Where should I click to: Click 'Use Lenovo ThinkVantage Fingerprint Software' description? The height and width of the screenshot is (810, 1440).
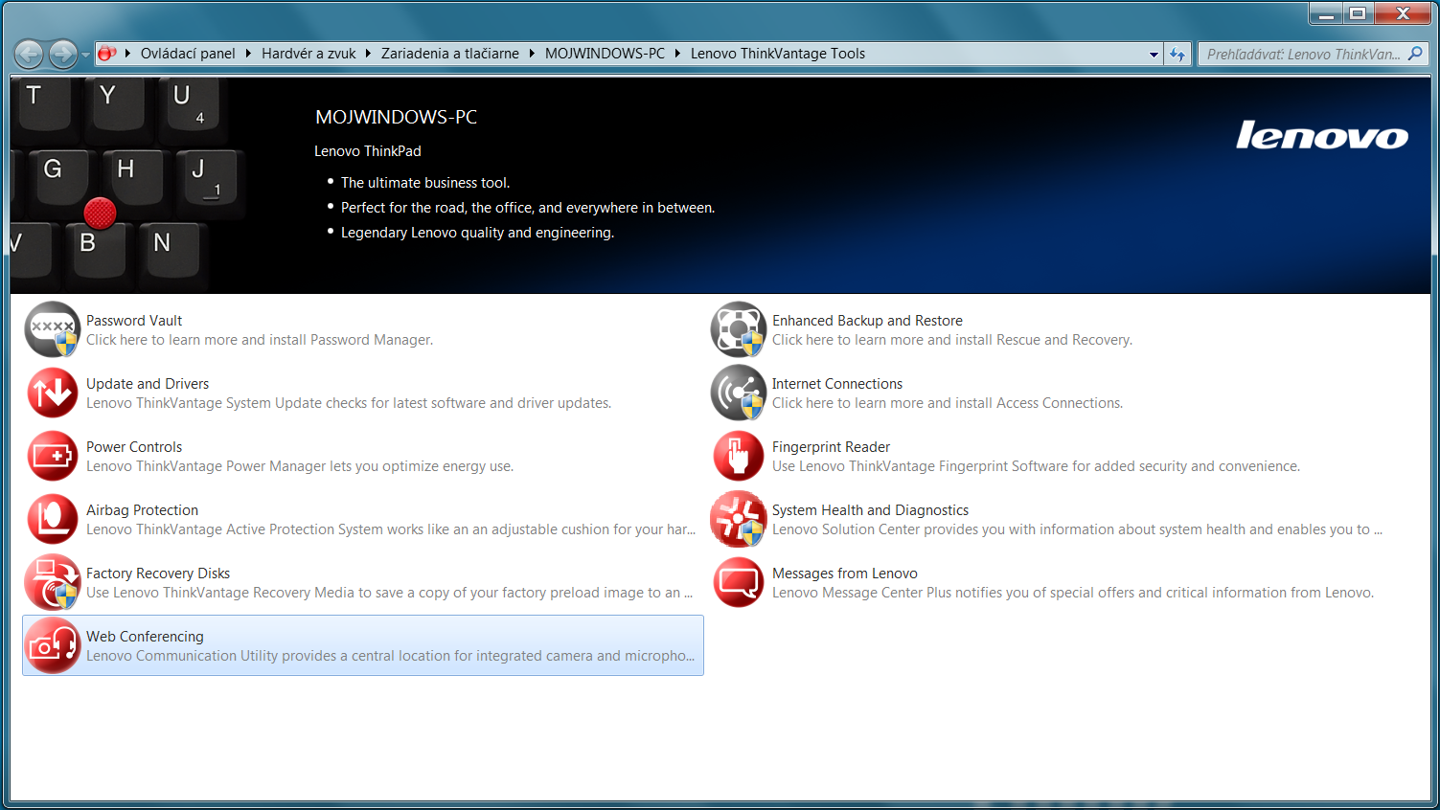1036,466
